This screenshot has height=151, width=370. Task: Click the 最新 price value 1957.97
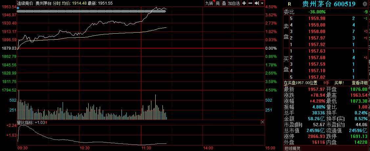pos(317,89)
